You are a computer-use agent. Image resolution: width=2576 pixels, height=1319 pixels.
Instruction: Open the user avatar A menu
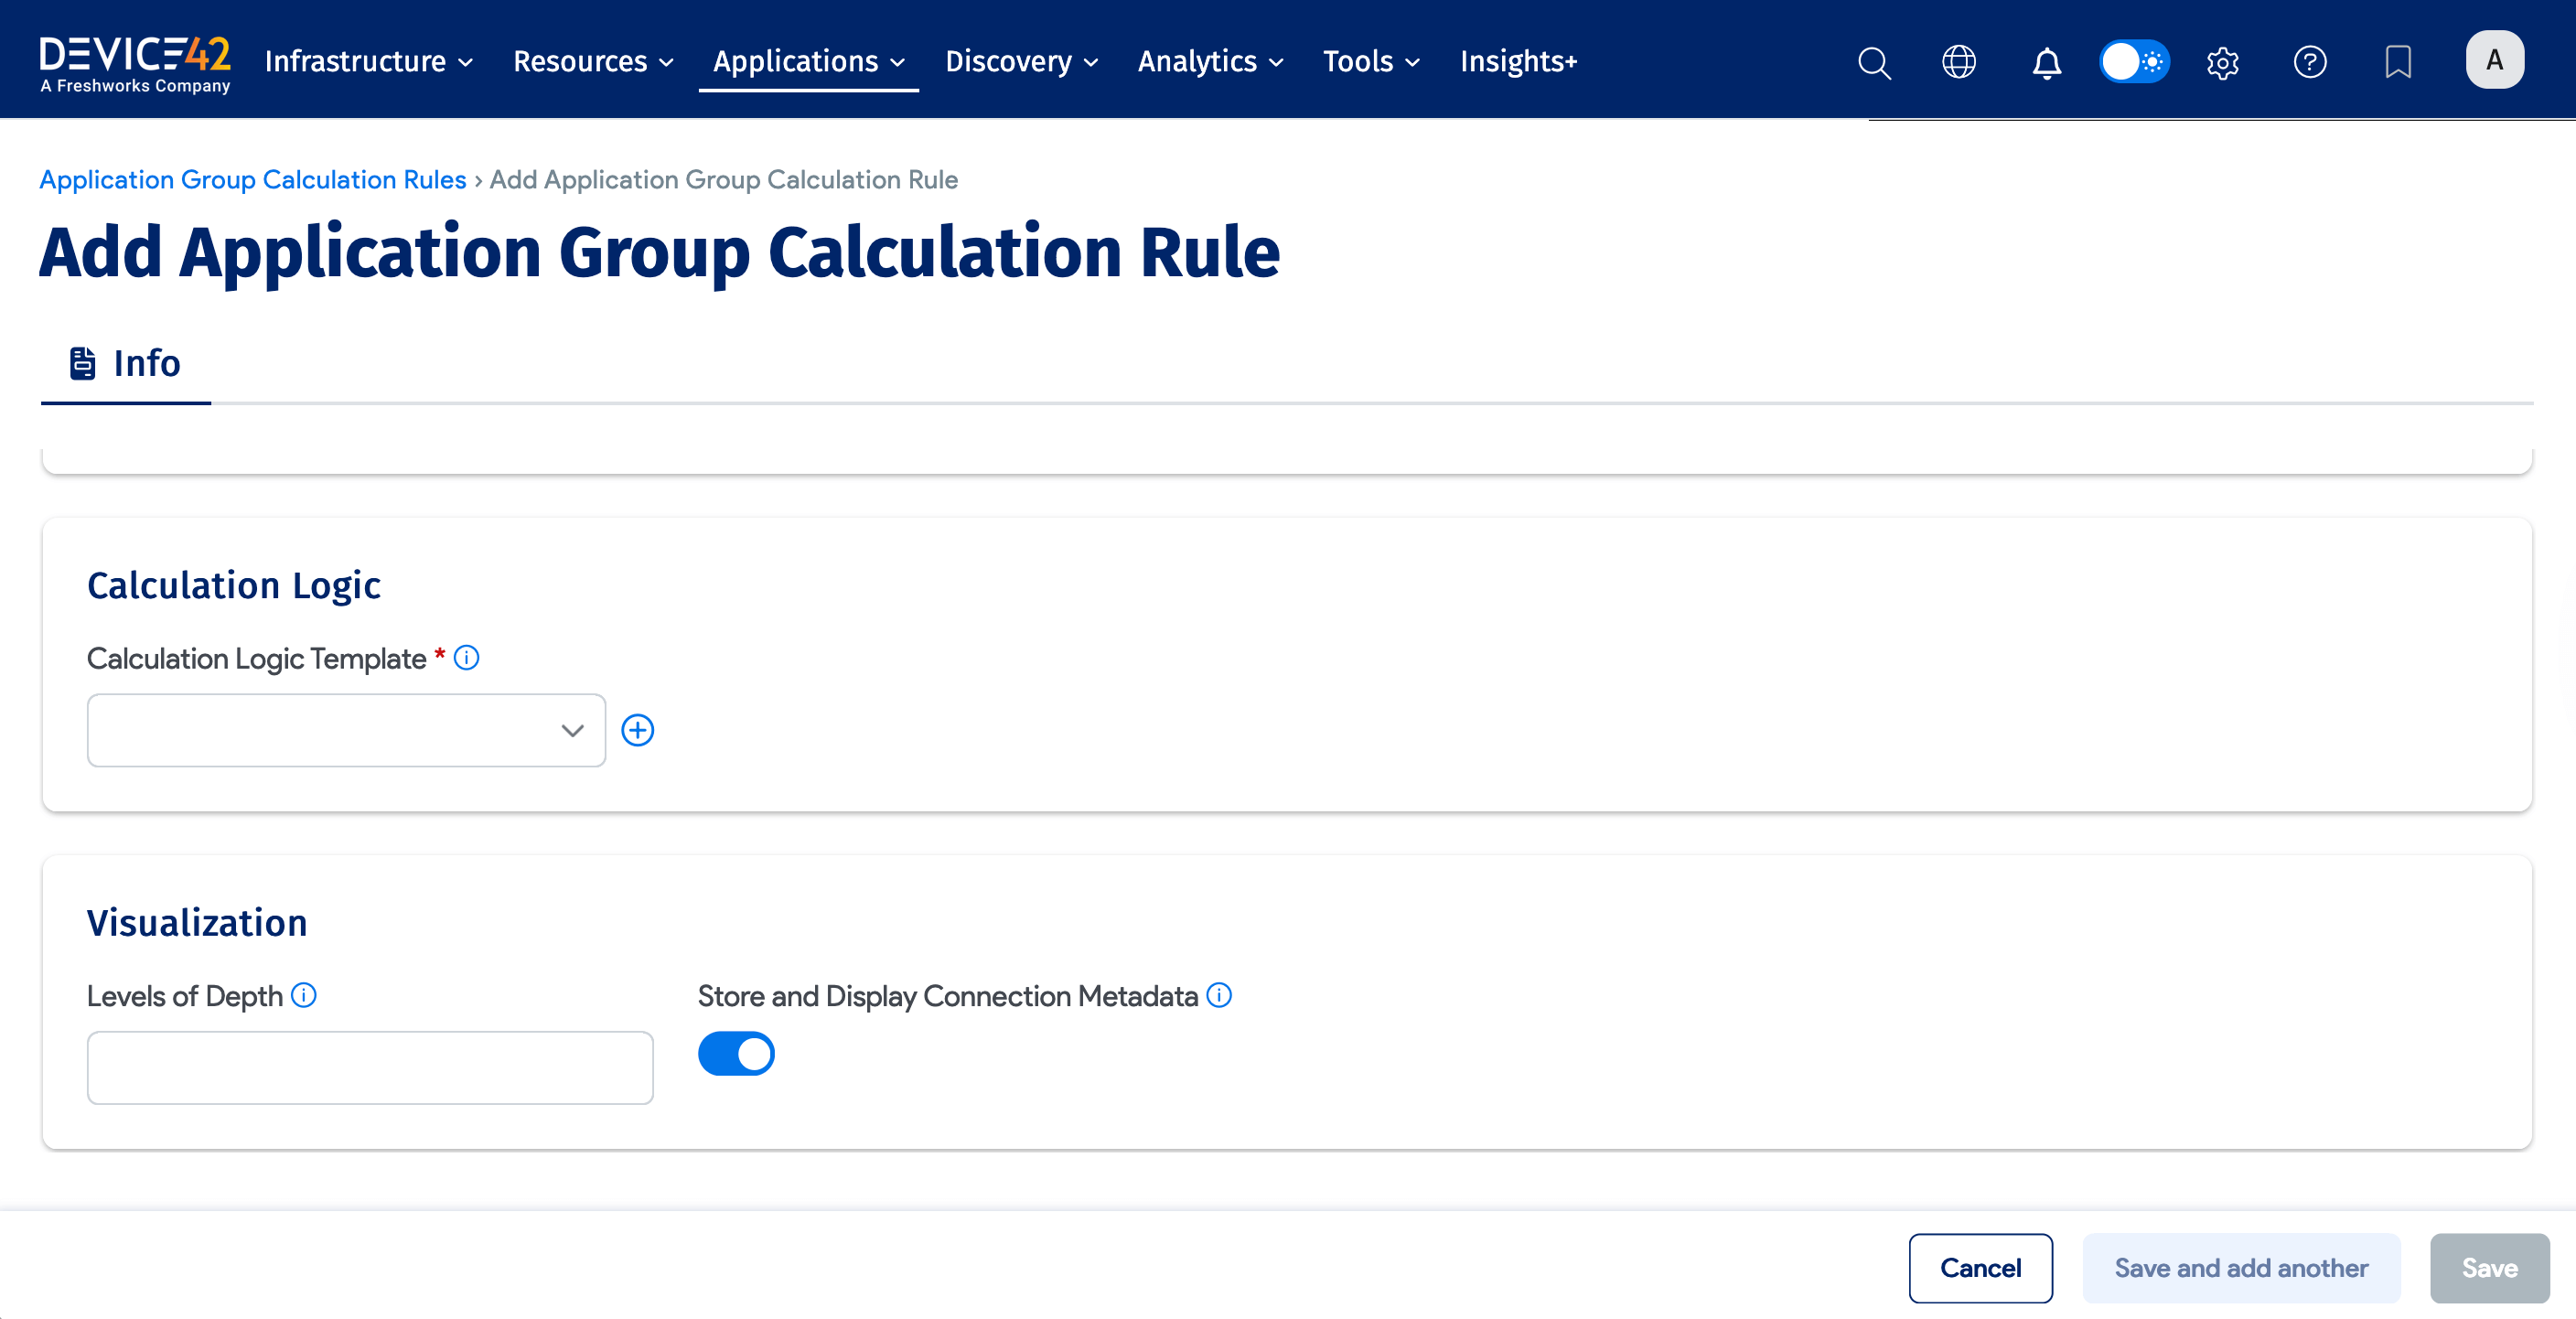tap(2494, 60)
